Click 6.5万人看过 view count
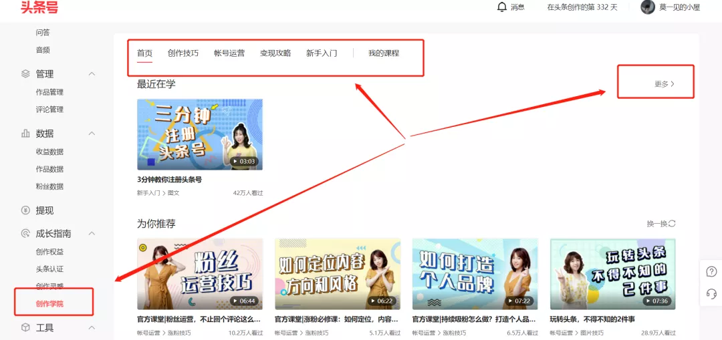722x340 pixels. click(x=523, y=333)
